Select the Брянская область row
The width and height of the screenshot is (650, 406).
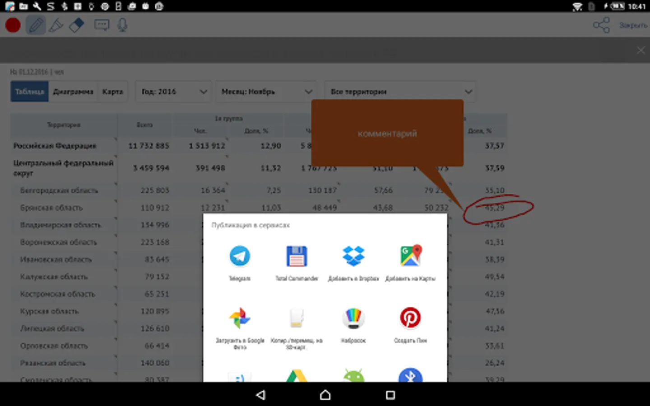[259, 208]
